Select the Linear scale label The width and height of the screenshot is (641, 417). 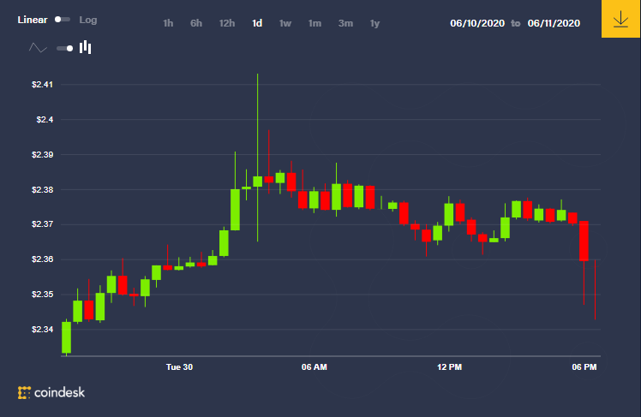click(x=33, y=20)
